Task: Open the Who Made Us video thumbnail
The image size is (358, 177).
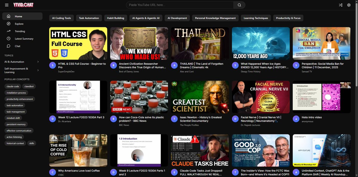Action: (139, 43)
